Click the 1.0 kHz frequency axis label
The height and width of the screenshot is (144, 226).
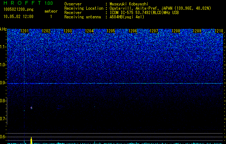pos(3,65)
